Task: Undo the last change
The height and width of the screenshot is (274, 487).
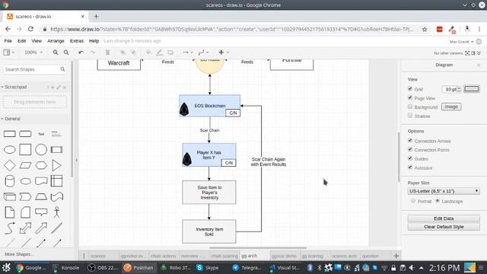Action: coord(81,53)
